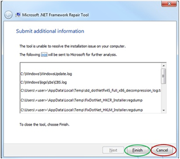This screenshot has height=159, width=180.
Task: Click the log list scroll down arrow
Action: pyautogui.click(x=164, y=110)
